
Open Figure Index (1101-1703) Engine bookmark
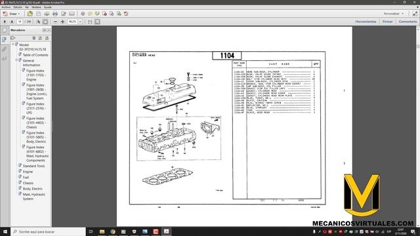pyautogui.click(x=36, y=75)
